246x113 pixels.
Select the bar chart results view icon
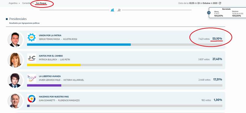pos(112,10)
